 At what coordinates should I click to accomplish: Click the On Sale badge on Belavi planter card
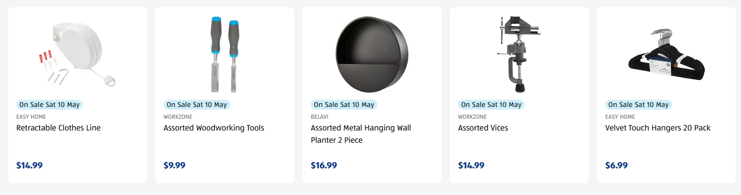[344, 104]
